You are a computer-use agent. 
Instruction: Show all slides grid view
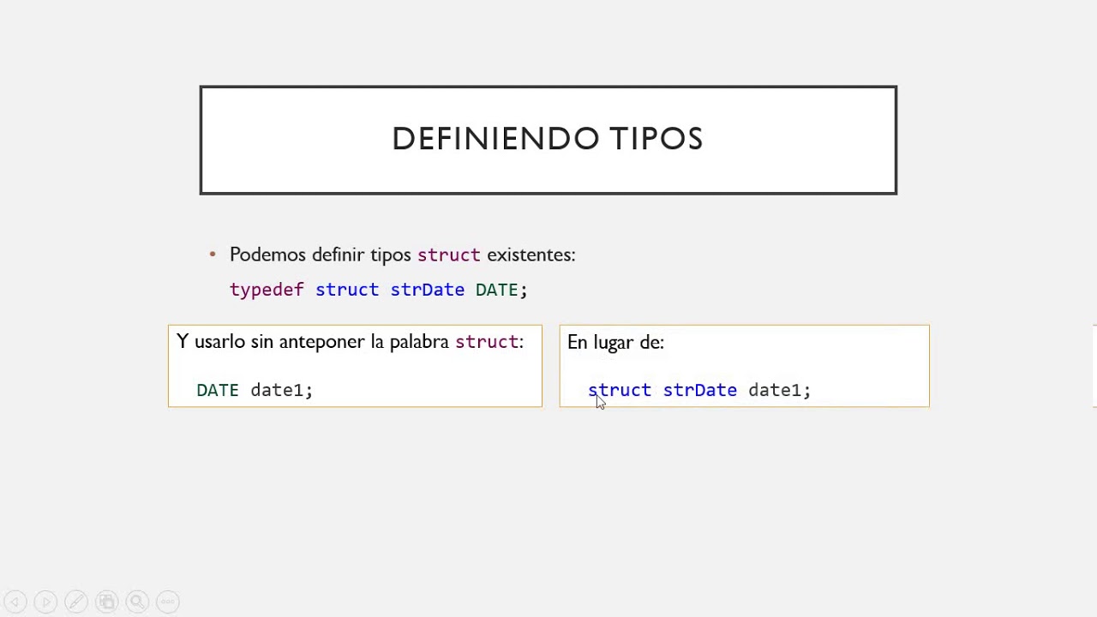(x=107, y=602)
